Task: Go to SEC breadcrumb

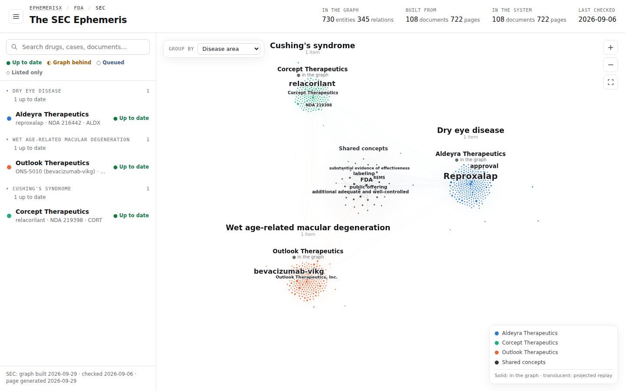Action: 100,8
